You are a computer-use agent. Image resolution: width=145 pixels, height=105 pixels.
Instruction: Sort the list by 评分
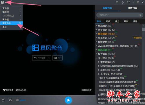coord(117,21)
